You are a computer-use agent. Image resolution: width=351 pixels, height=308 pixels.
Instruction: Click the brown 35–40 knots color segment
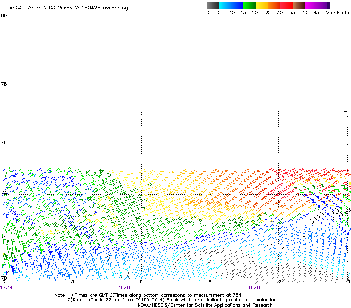point(299,6)
